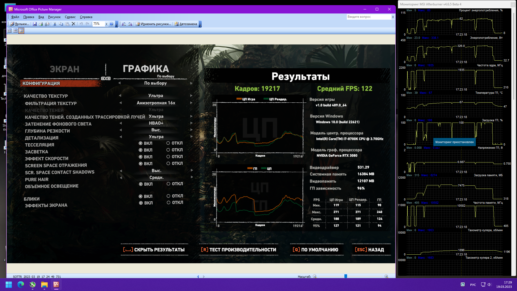Click the Delete X icon in toolbar

(73, 24)
